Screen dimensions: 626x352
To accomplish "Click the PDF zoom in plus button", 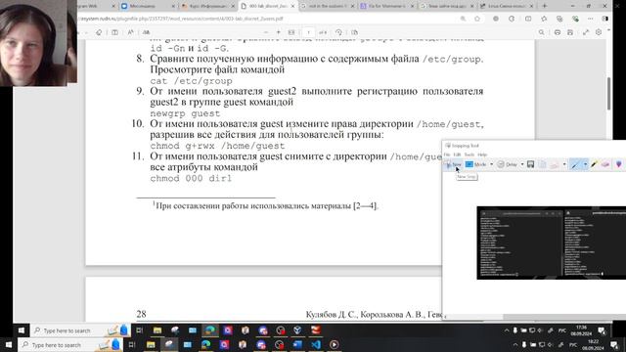I will pos(278,32).
